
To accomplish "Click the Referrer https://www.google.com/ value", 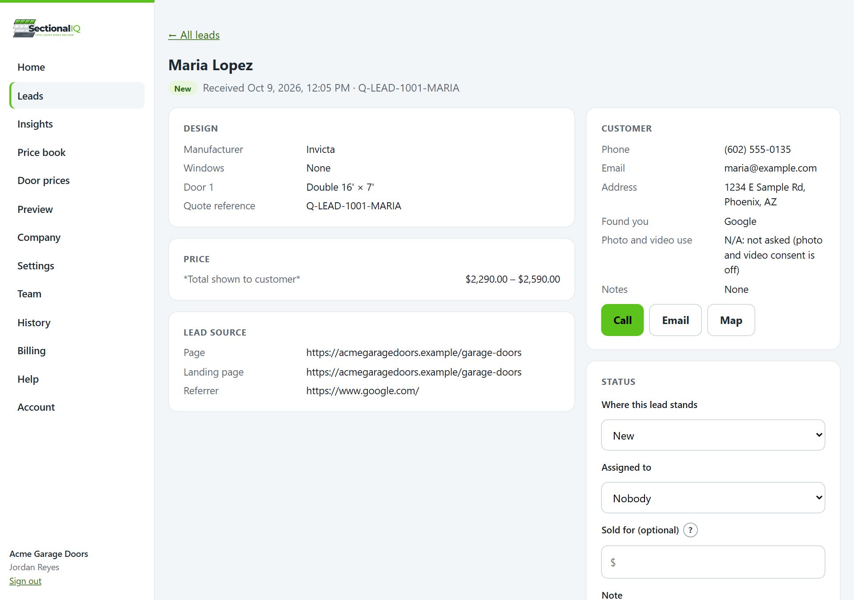I will [x=363, y=391].
